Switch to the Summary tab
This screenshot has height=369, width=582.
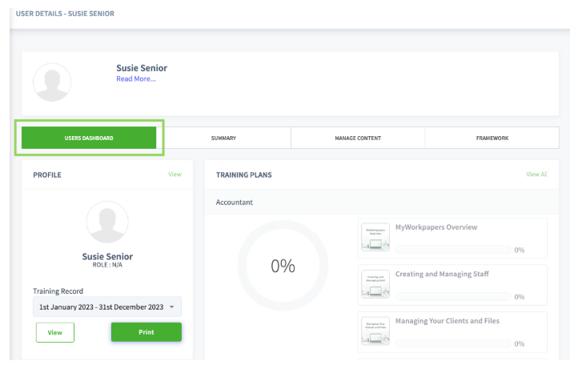coord(223,138)
